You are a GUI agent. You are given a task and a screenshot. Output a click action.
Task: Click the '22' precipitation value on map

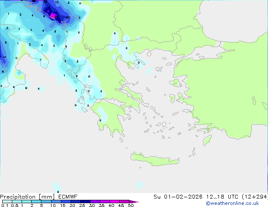[45, 2]
